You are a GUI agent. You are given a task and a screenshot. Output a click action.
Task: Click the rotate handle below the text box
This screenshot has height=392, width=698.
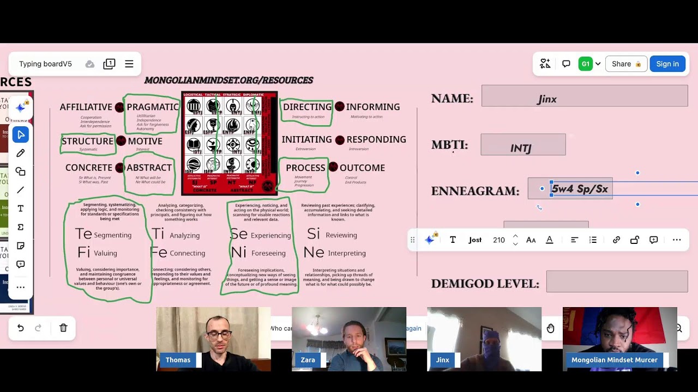539,207
